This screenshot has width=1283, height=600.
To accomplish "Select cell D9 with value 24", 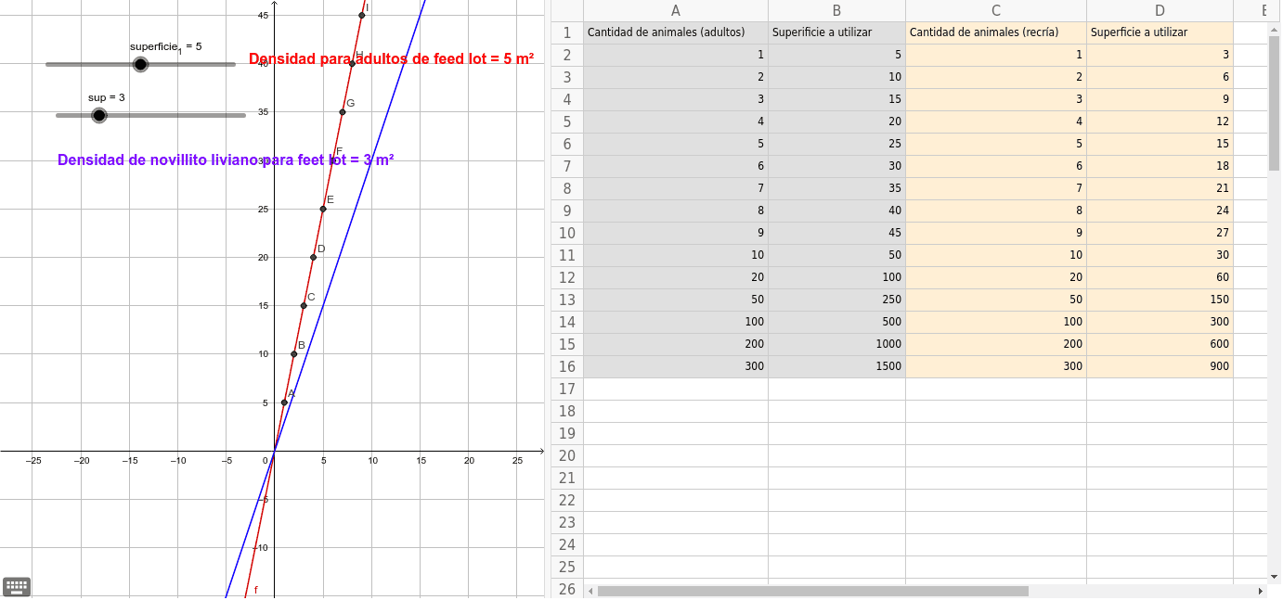I will click(x=1160, y=211).
